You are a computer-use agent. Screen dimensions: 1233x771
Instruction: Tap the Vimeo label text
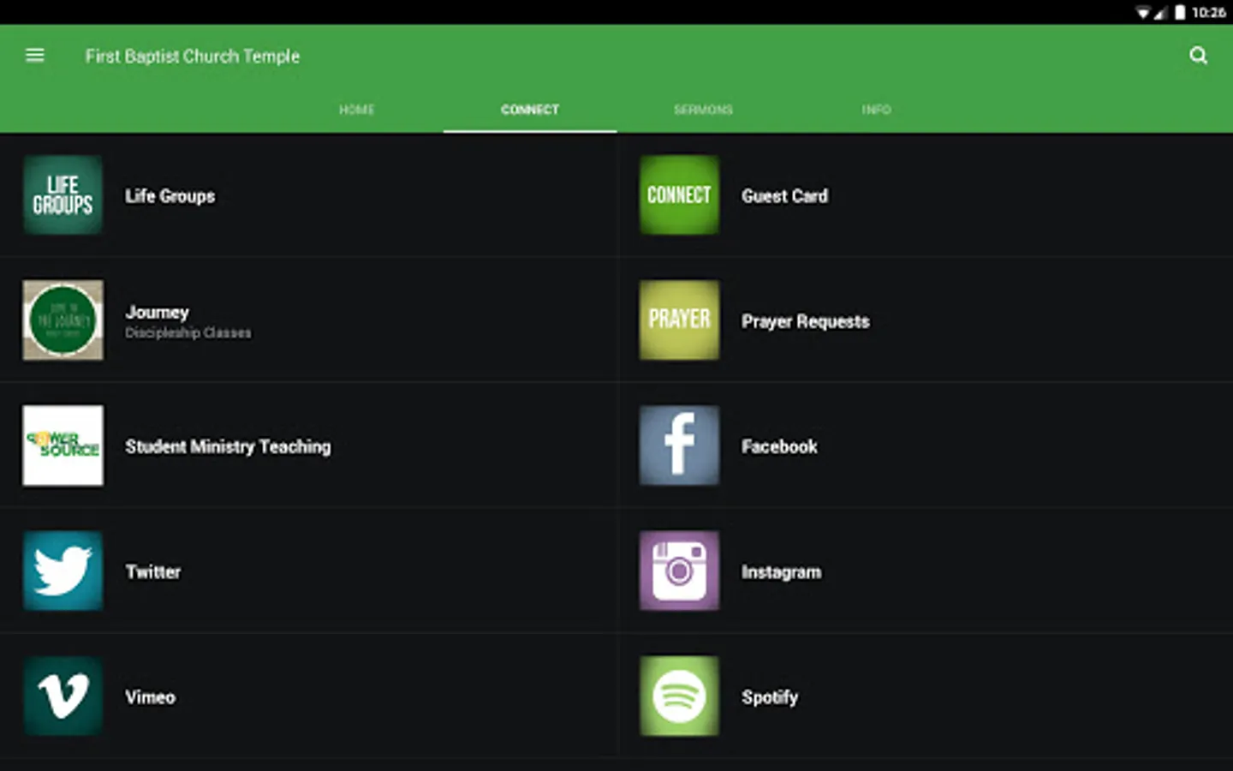[151, 696]
